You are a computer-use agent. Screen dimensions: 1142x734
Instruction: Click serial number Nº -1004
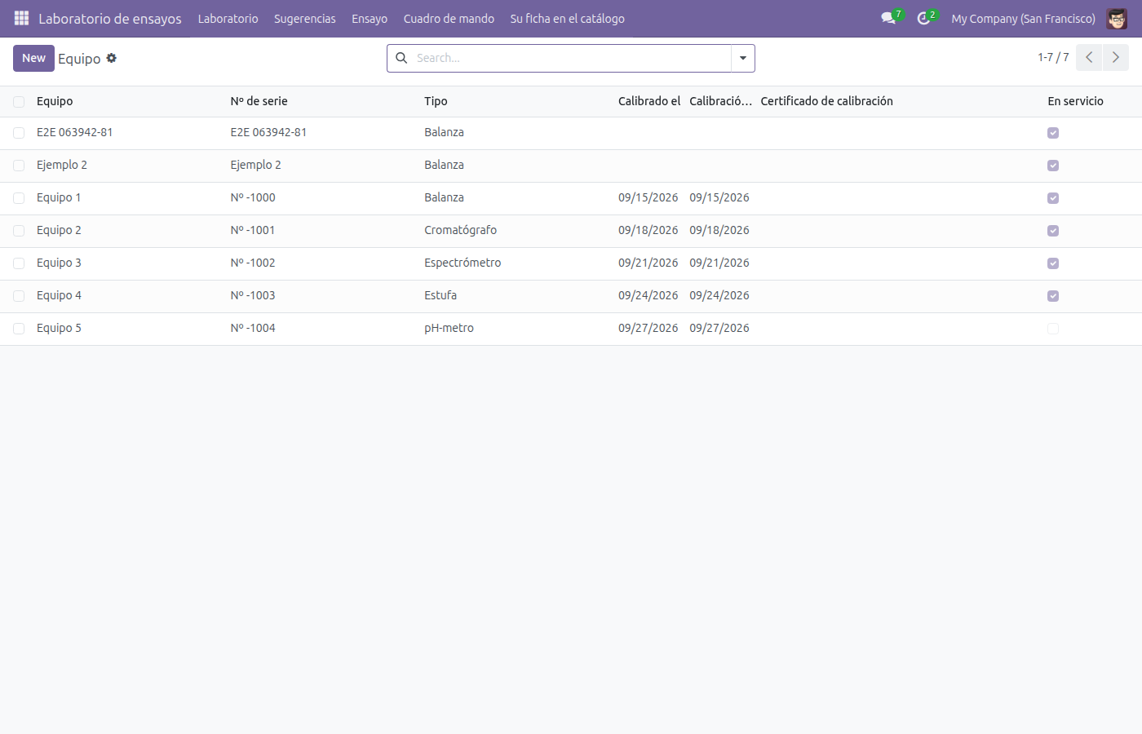253,328
